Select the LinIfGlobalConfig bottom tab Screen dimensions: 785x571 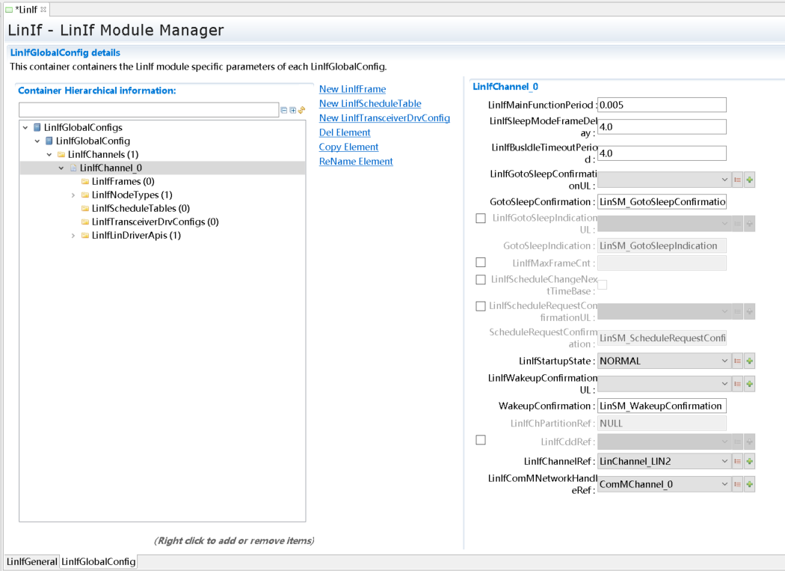pyautogui.click(x=99, y=561)
